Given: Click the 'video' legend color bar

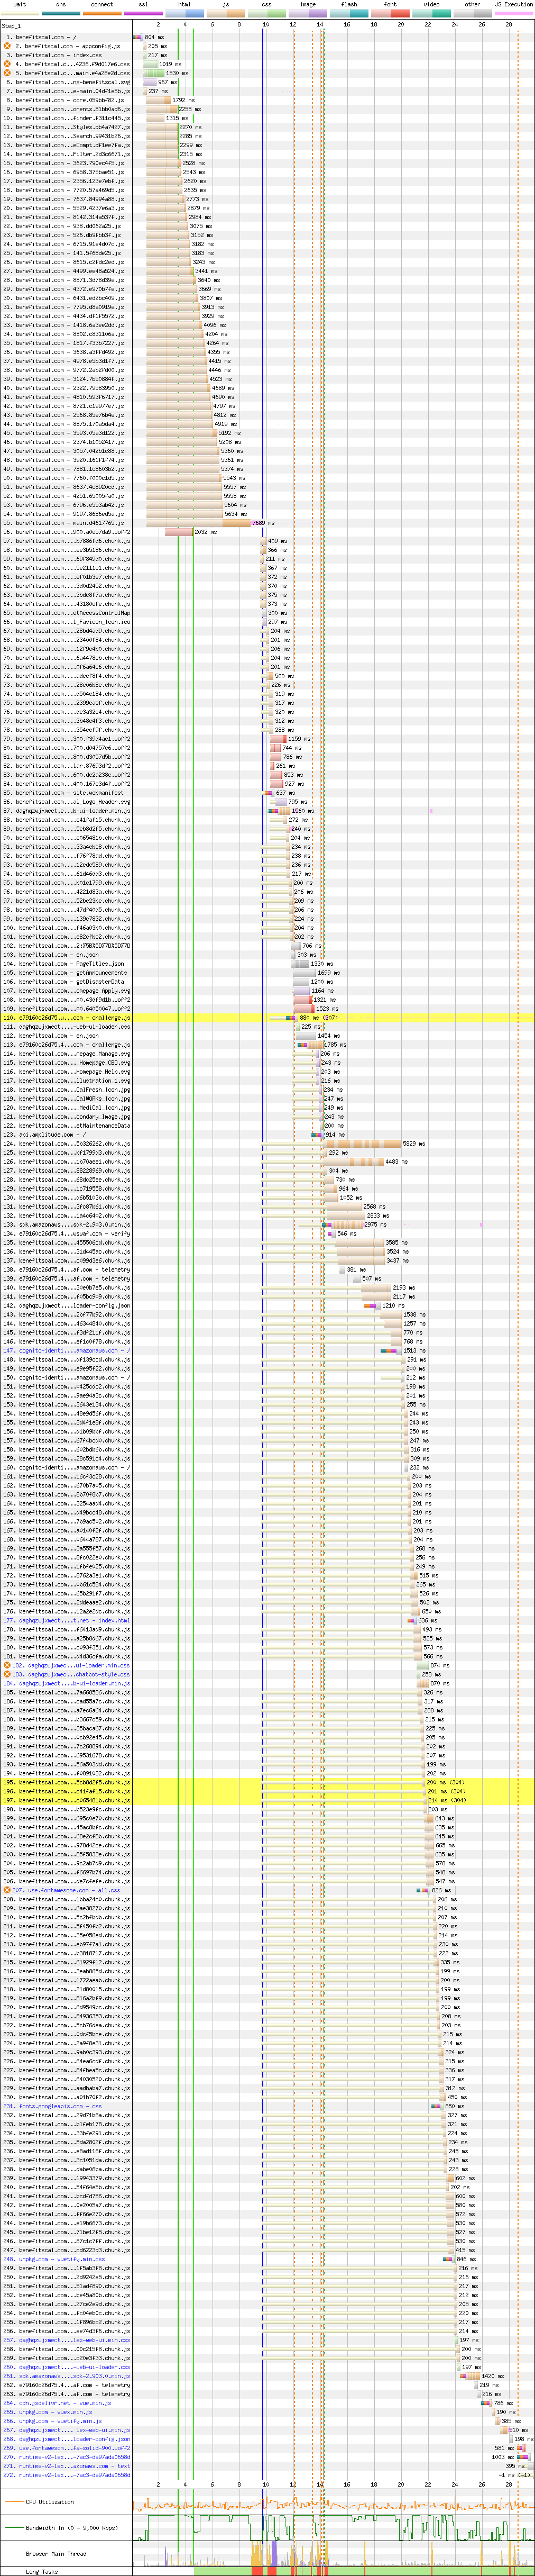Looking at the screenshot, I should click(431, 13).
